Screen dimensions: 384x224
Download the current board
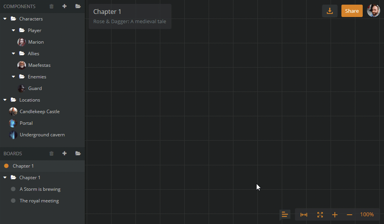click(x=329, y=11)
